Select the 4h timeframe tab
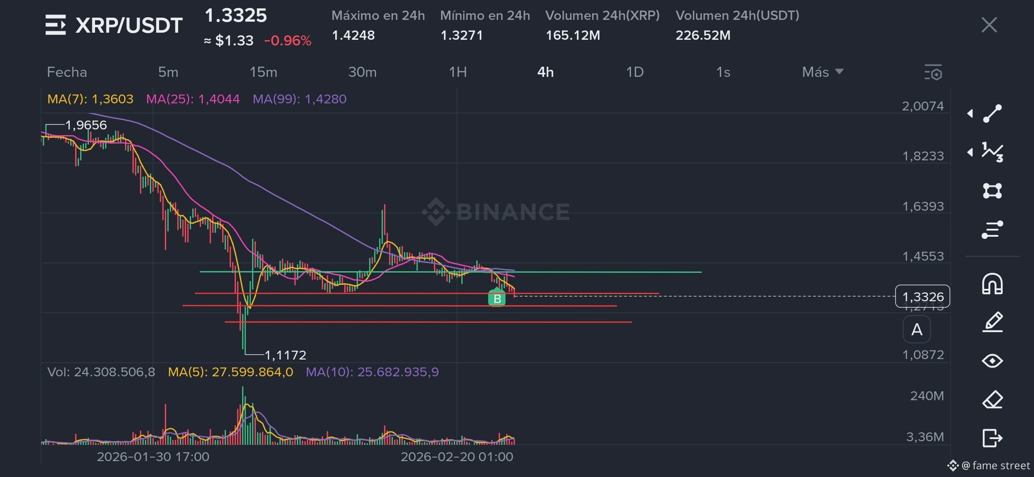1034x477 pixels. coord(545,72)
